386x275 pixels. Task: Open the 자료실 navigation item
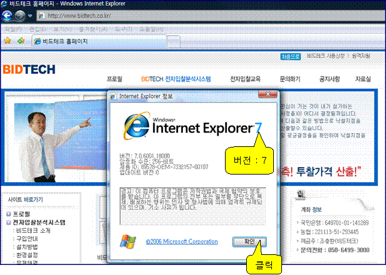pos(363,79)
